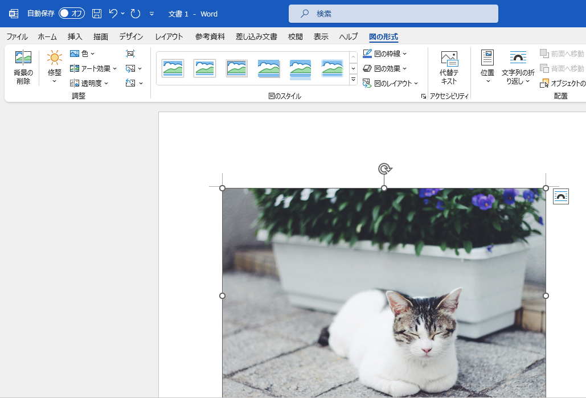This screenshot has height=398, width=586.
Task: Open 図の枠線 dropdown
Action: [x=385, y=54]
